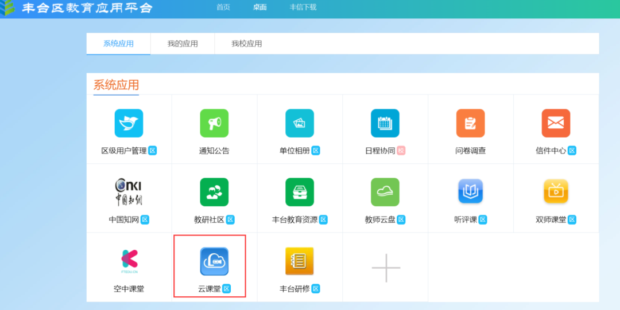620x310 pixels.
Task: Click the 问卷调查 label text
Action: tap(471, 151)
